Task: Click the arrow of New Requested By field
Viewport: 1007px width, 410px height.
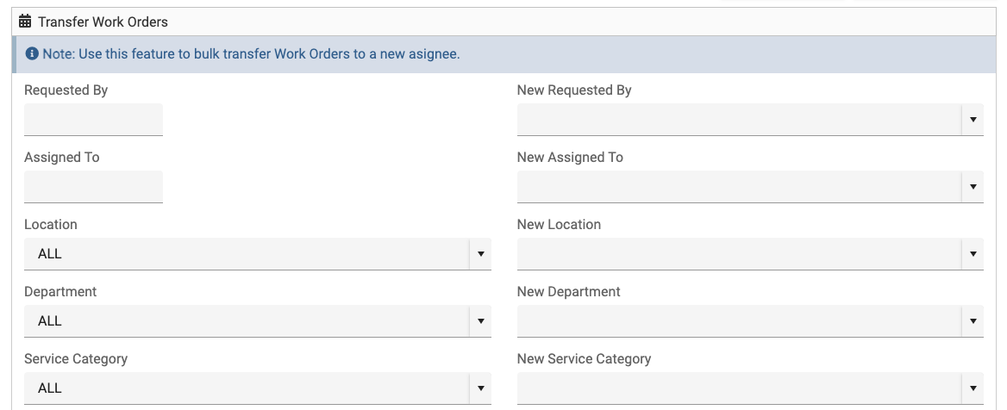Action: click(973, 120)
